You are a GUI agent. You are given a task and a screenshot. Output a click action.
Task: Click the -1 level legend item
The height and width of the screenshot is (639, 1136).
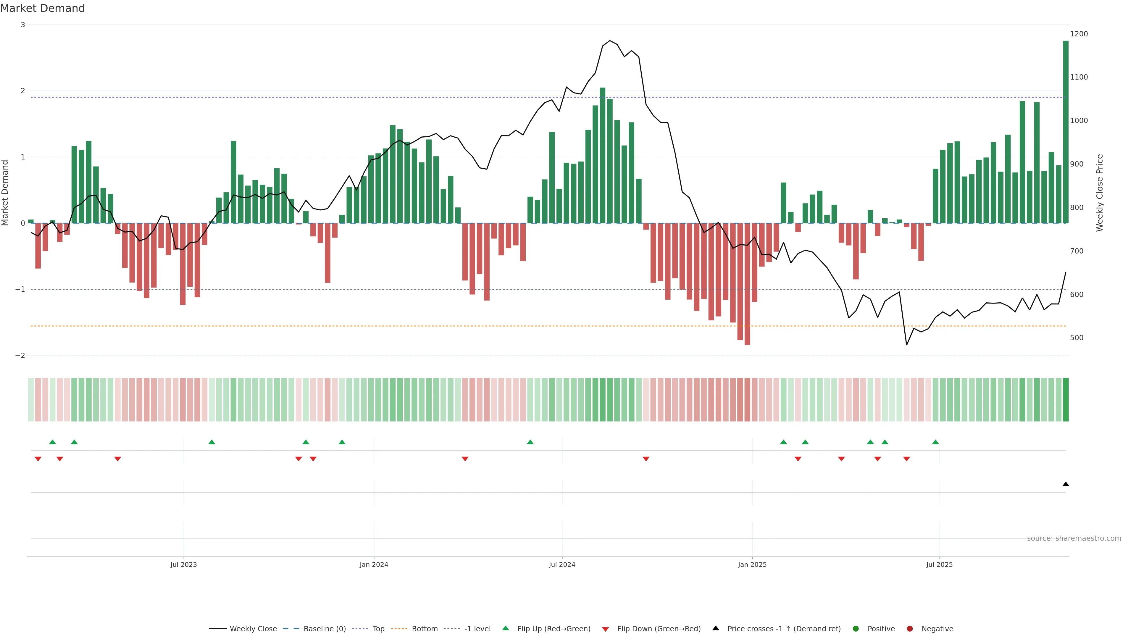[477, 628]
